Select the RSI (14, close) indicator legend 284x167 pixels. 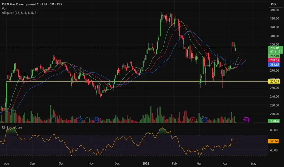[12, 128]
